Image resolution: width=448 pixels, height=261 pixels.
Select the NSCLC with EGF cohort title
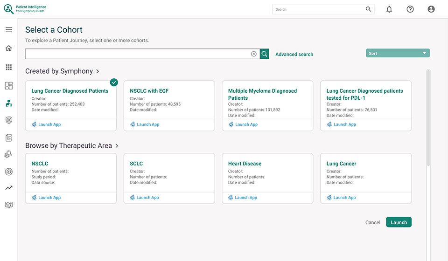[x=149, y=91]
